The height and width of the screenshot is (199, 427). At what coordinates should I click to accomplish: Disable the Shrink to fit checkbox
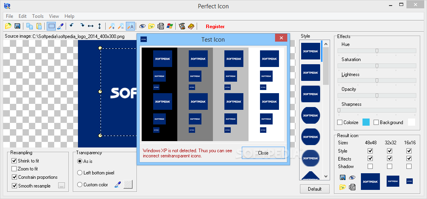14,161
